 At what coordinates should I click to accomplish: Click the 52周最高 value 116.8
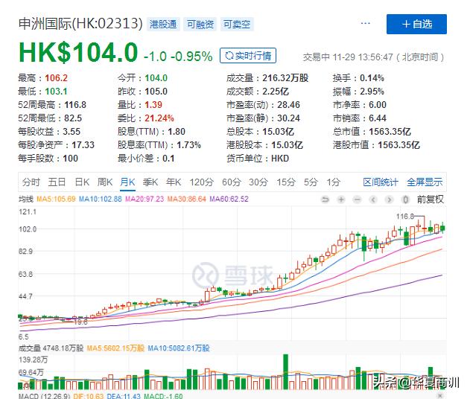[75, 105]
